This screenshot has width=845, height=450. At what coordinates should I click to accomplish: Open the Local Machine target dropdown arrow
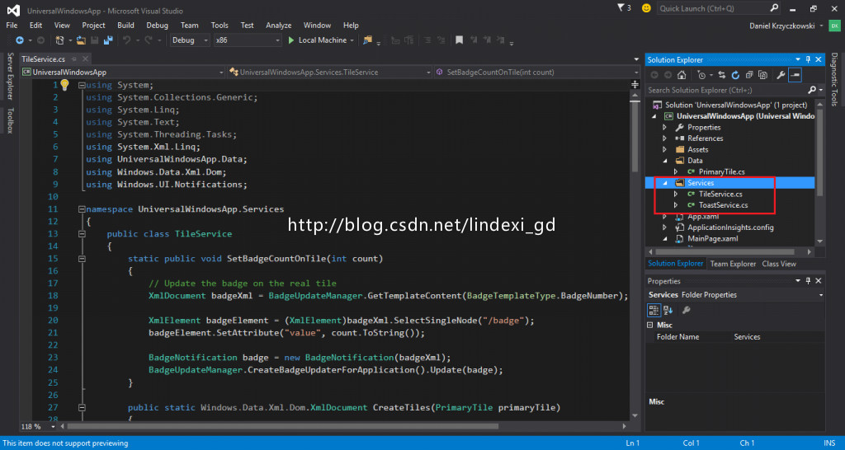click(352, 40)
